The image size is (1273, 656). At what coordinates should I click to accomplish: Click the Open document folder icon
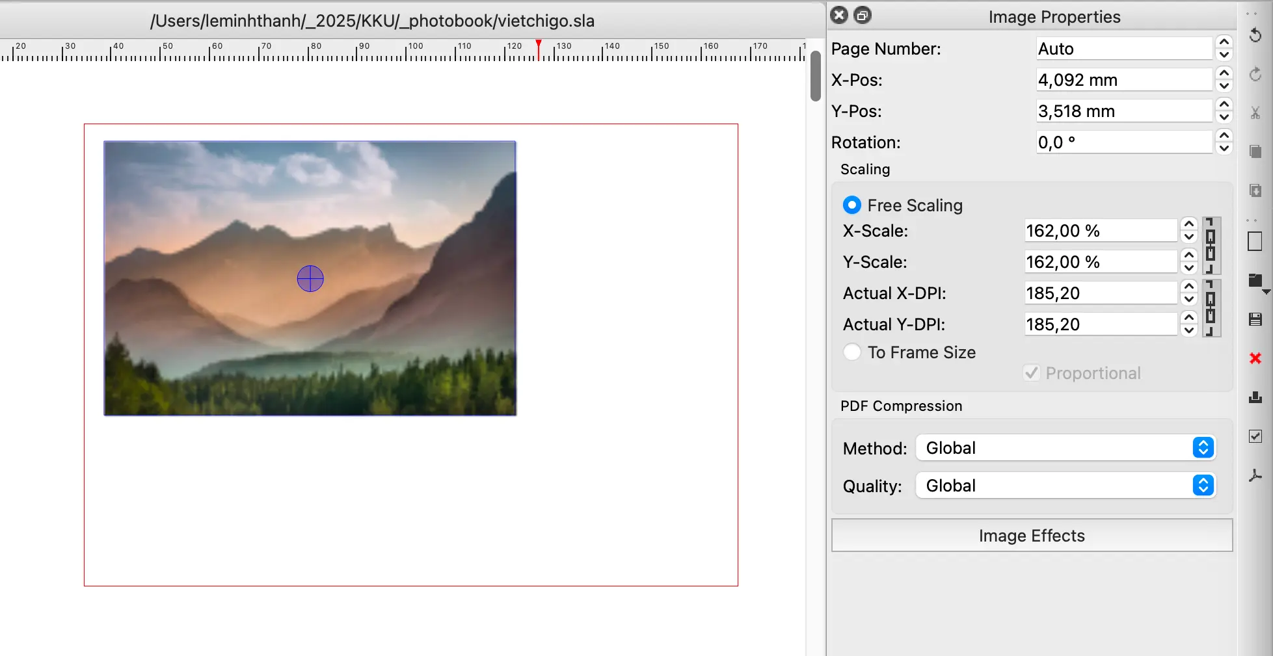tap(1255, 280)
